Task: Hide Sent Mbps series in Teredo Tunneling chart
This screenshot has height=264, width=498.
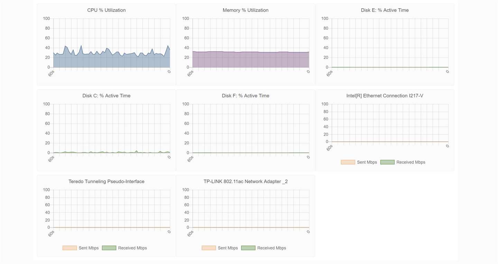Action: [81, 248]
